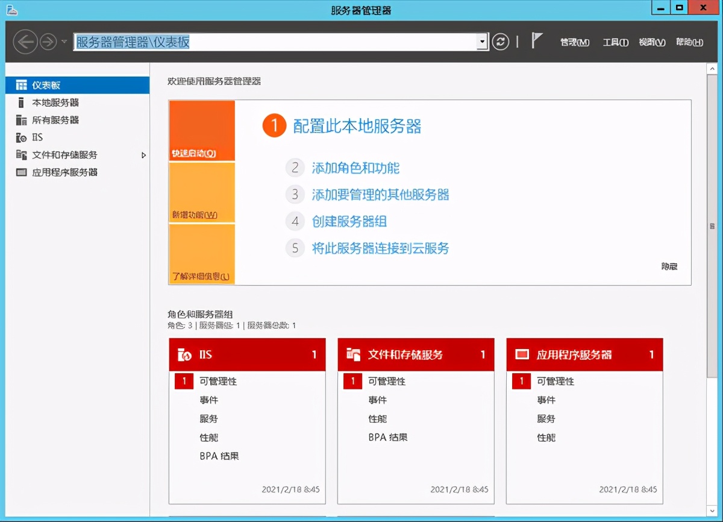
Task: Open 事件 under the IIS tile
Action: [x=209, y=400]
